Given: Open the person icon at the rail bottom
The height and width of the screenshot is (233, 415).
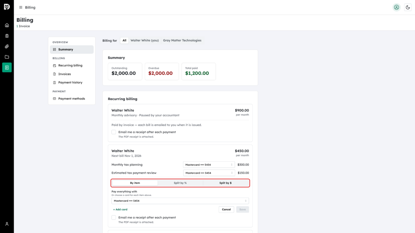Looking at the screenshot, I should pyautogui.click(x=7, y=224).
